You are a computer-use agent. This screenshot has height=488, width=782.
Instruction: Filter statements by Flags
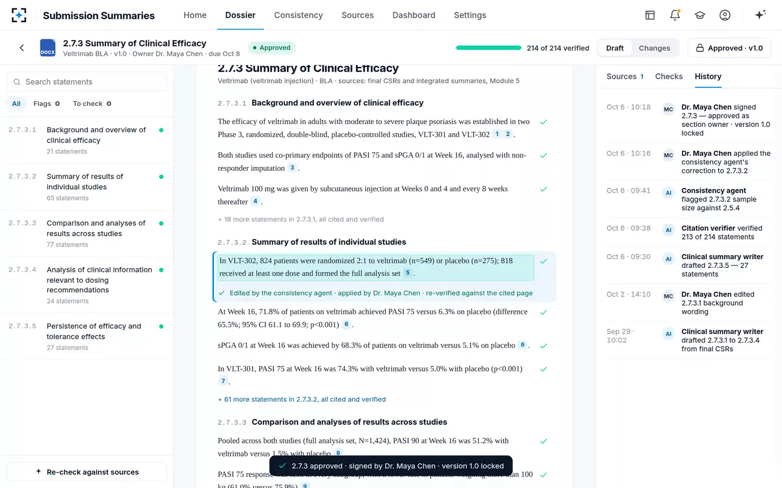tap(47, 104)
